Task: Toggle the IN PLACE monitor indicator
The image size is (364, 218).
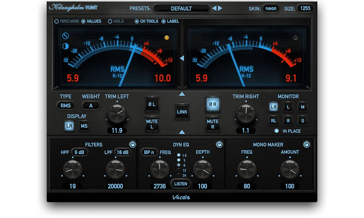Action: coord(277,131)
